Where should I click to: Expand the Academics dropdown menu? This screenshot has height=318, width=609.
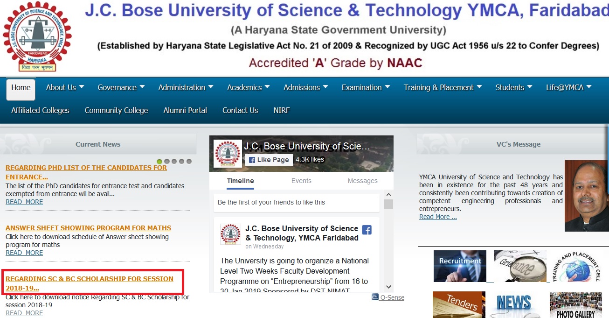click(248, 87)
